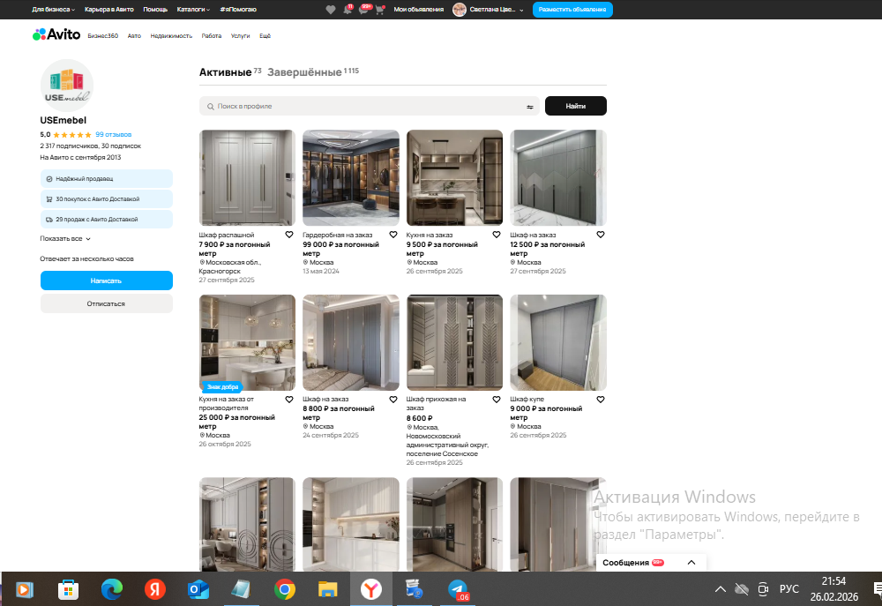This screenshot has width=882, height=606.
Task: Open the Работа category
Action: [212, 36]
